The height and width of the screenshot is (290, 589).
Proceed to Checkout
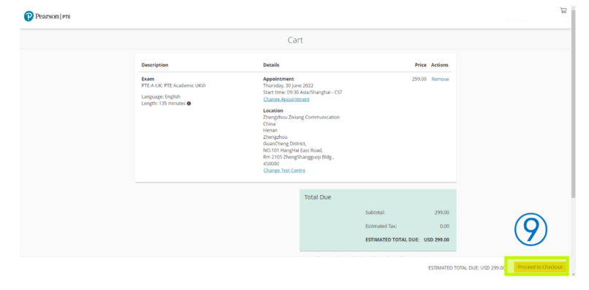540,267
